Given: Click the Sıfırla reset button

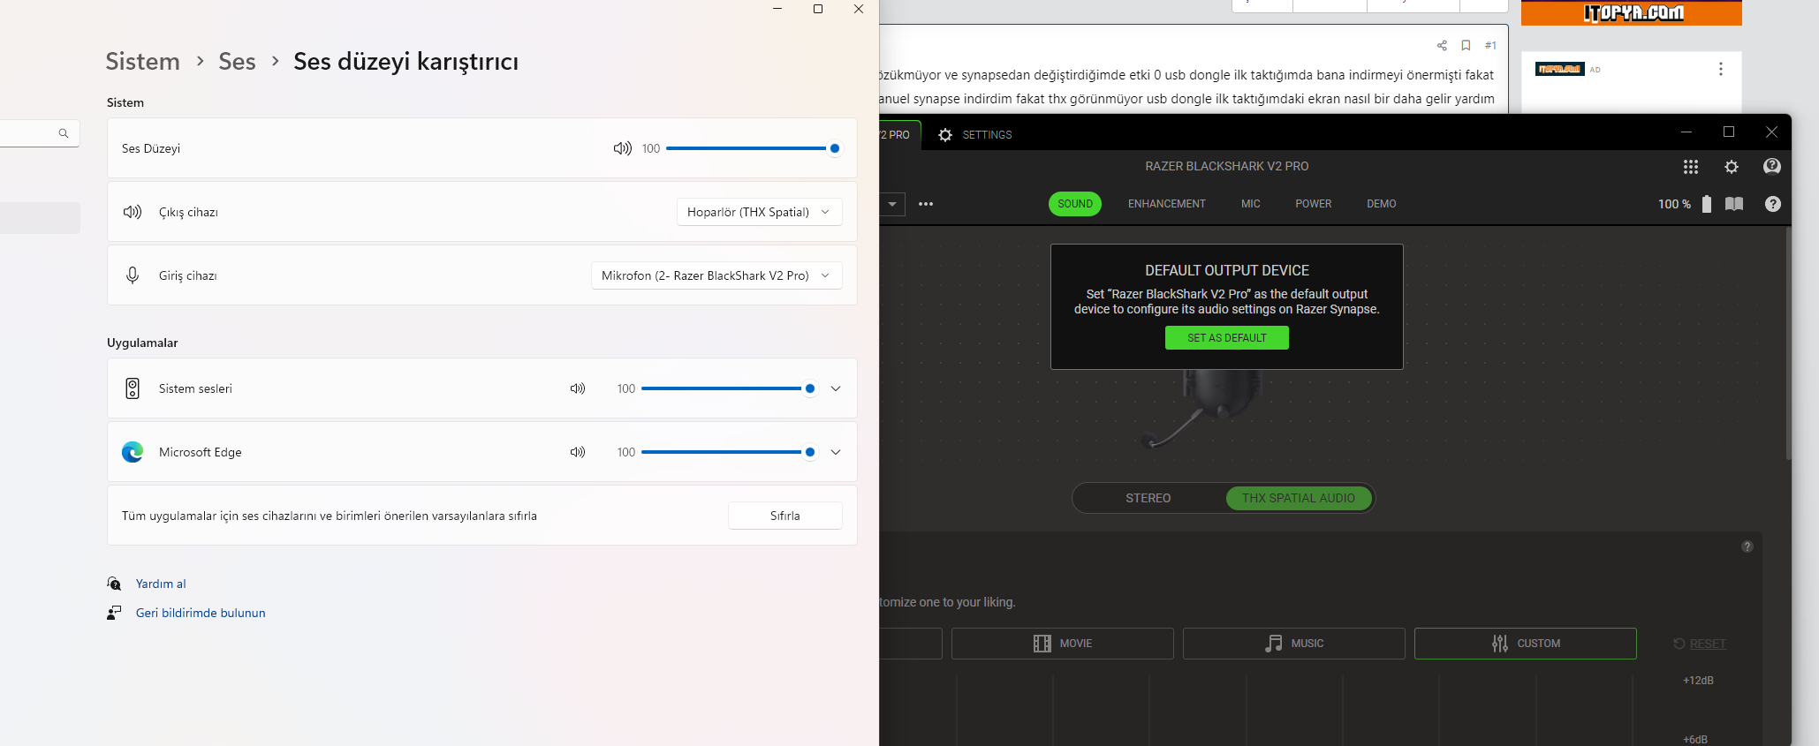Looking at the screenshot, I should pyautogui.click(x=785, y=516).
